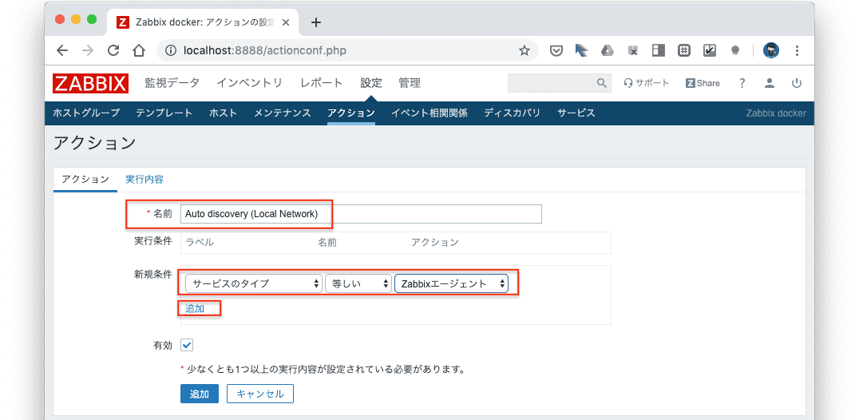Toggle the 有効 checkbox
859x420 pixels.
tap(187, 345)
